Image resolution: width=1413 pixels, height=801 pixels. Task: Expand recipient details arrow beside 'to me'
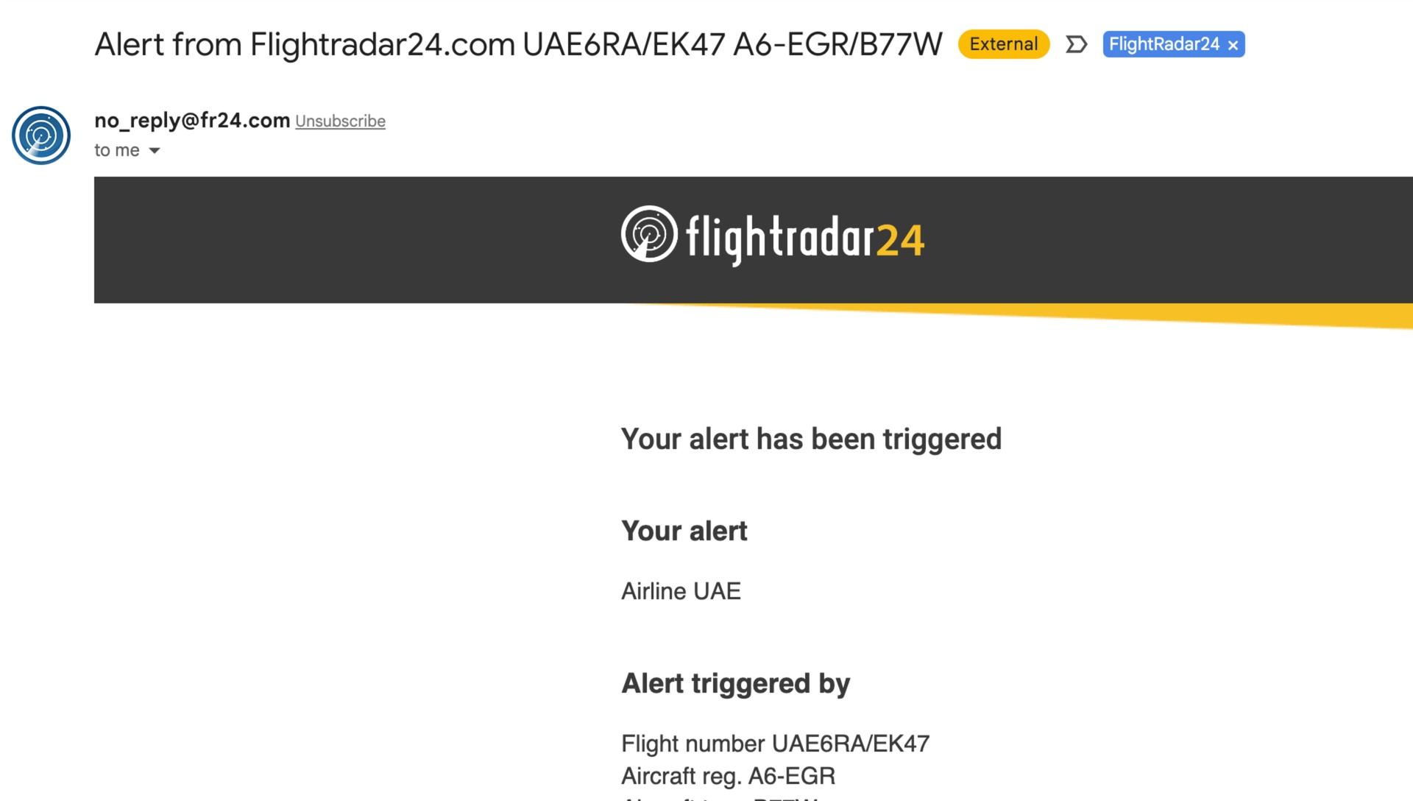(x=155, y=151)
